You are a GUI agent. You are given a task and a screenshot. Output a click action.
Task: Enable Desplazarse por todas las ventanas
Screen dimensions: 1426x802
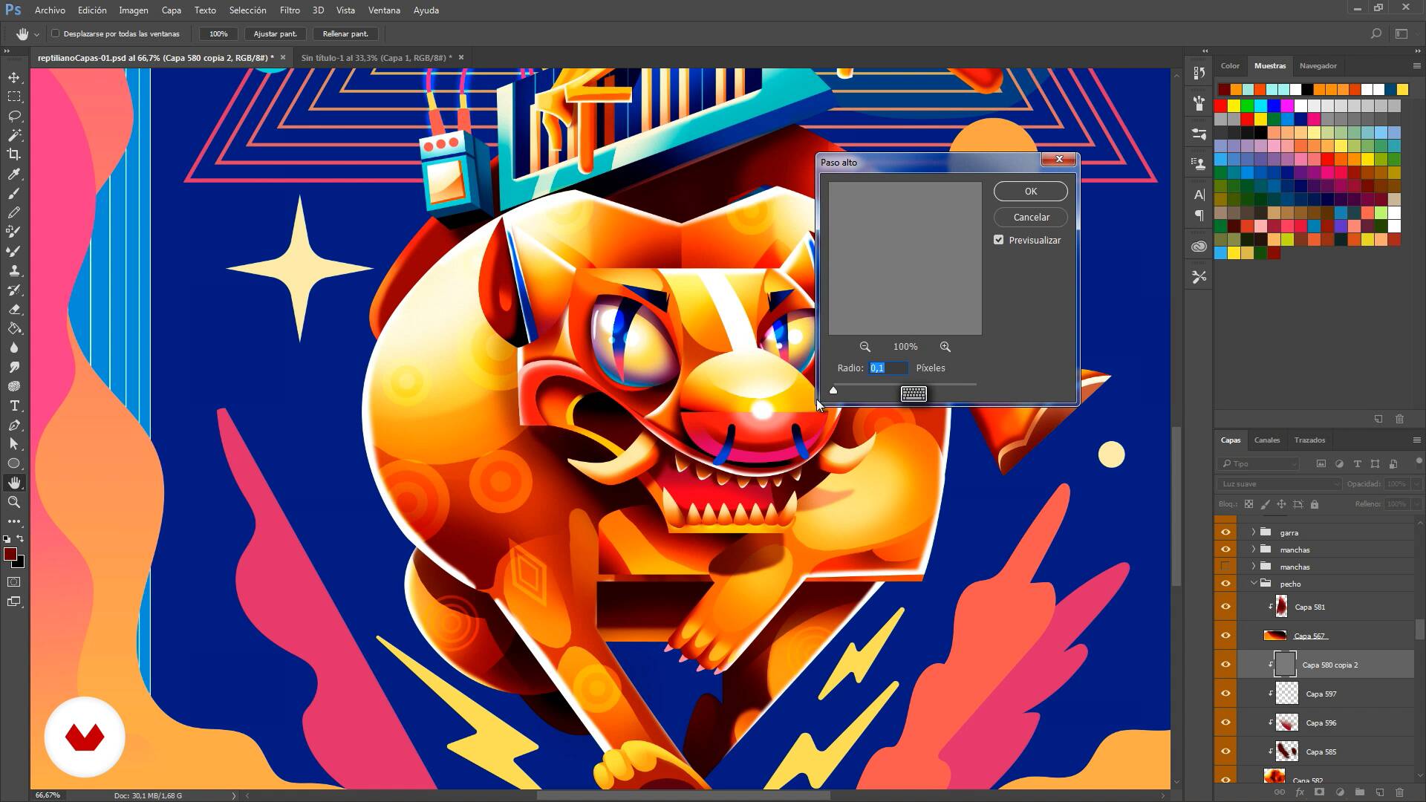click(55, 33)
